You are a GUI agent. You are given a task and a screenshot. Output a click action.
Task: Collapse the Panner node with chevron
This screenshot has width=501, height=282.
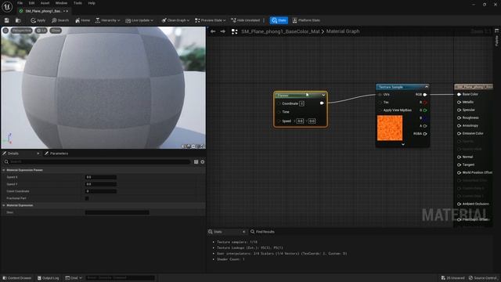pos(323,96)
